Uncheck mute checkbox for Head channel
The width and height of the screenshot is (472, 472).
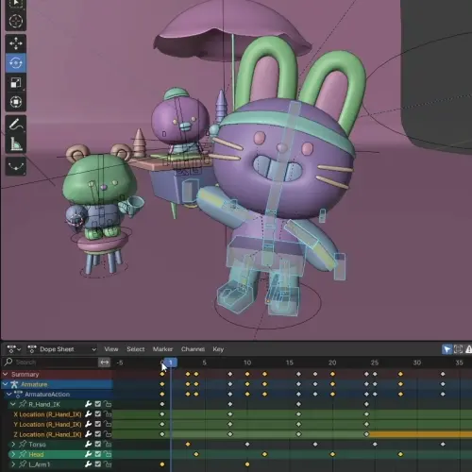pyautogui.click(x=98, y=454)
